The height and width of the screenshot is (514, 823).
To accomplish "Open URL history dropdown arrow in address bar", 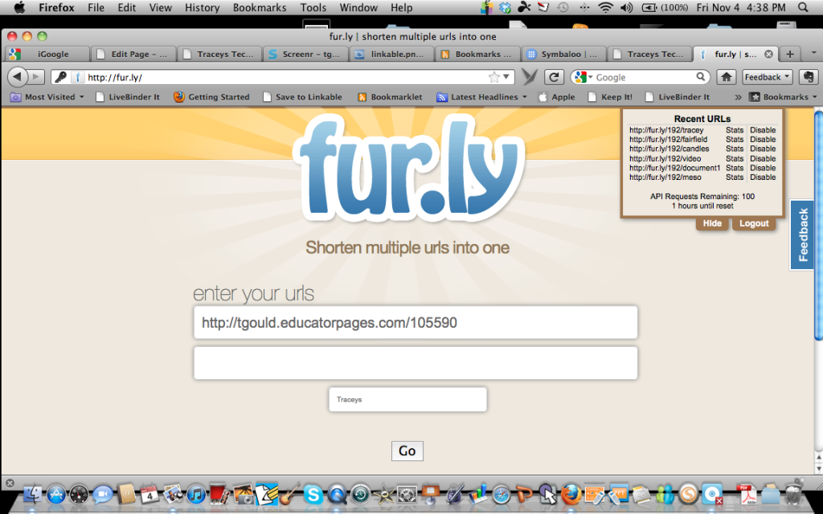I will 506,77.
